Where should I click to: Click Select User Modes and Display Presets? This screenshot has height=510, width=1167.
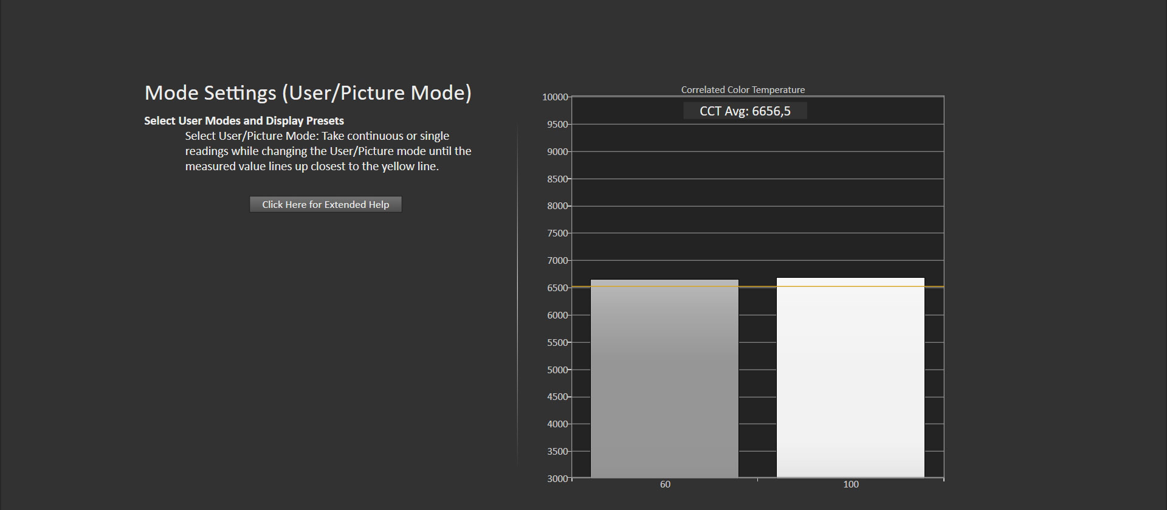[244, 121]
